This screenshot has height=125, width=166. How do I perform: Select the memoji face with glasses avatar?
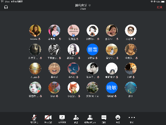(131, 30)
